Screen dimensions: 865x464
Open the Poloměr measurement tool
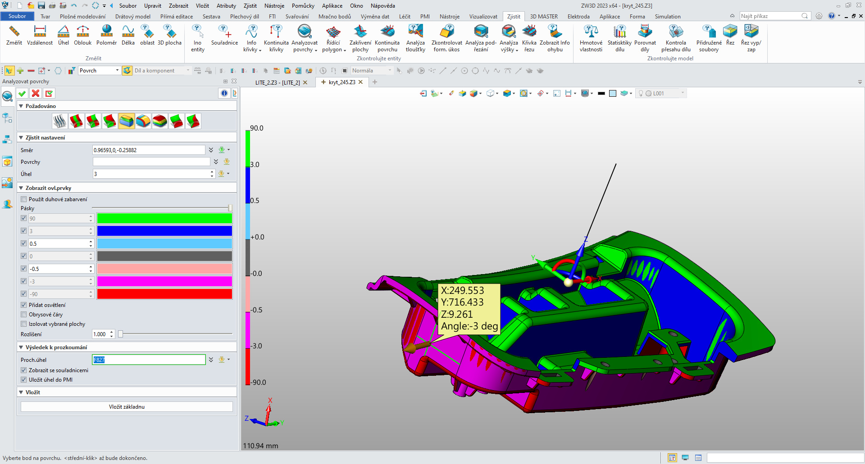point(106,35)
